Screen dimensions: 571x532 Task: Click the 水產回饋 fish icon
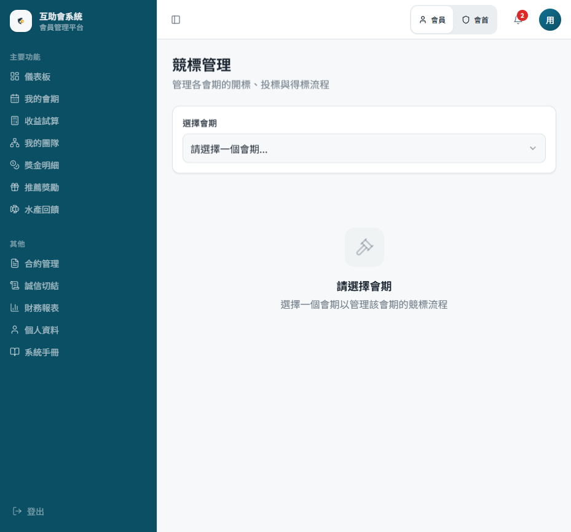coord(15,209)
